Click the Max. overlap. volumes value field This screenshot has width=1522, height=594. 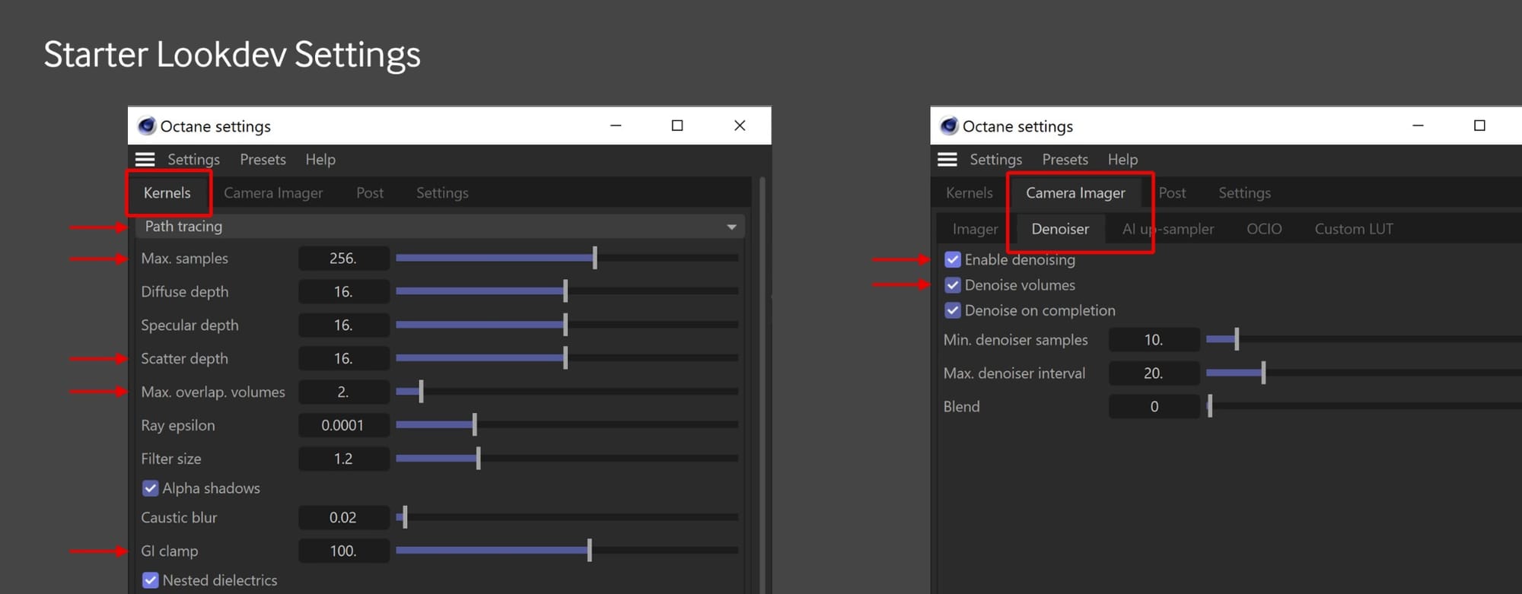click(344, 392)
